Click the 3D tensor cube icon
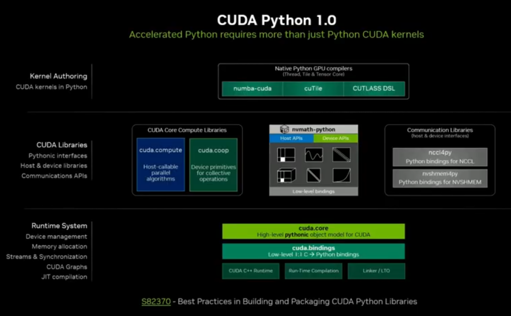Screen dimensions: 511x316 pyautogui.click(x=286, y=175)
